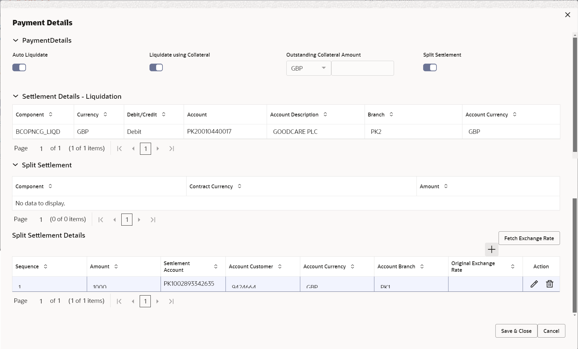Click previous page arrow under Settlement Details
Viewport: 578px width, 349px height.
click(133, 148)
